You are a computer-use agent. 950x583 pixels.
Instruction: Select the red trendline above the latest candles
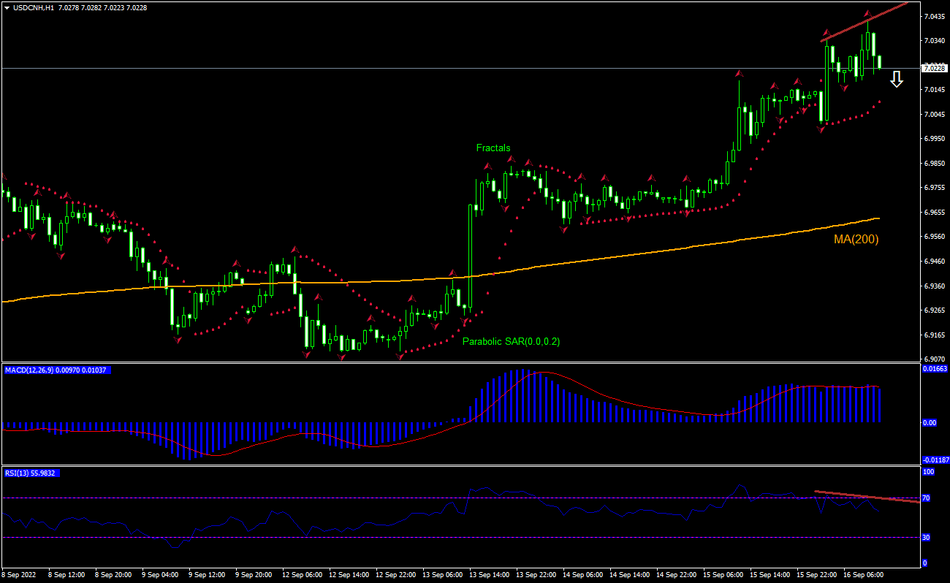point(862,22)
